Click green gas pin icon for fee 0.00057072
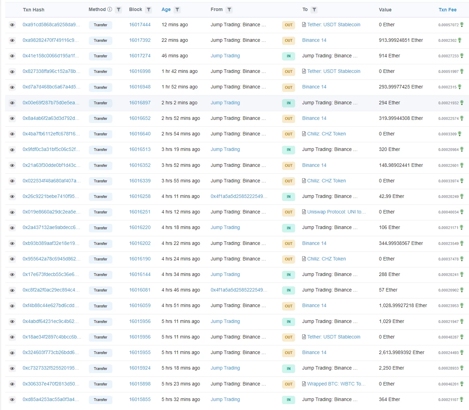Screen dimensions: 469x410 click(x=462, y=25)
